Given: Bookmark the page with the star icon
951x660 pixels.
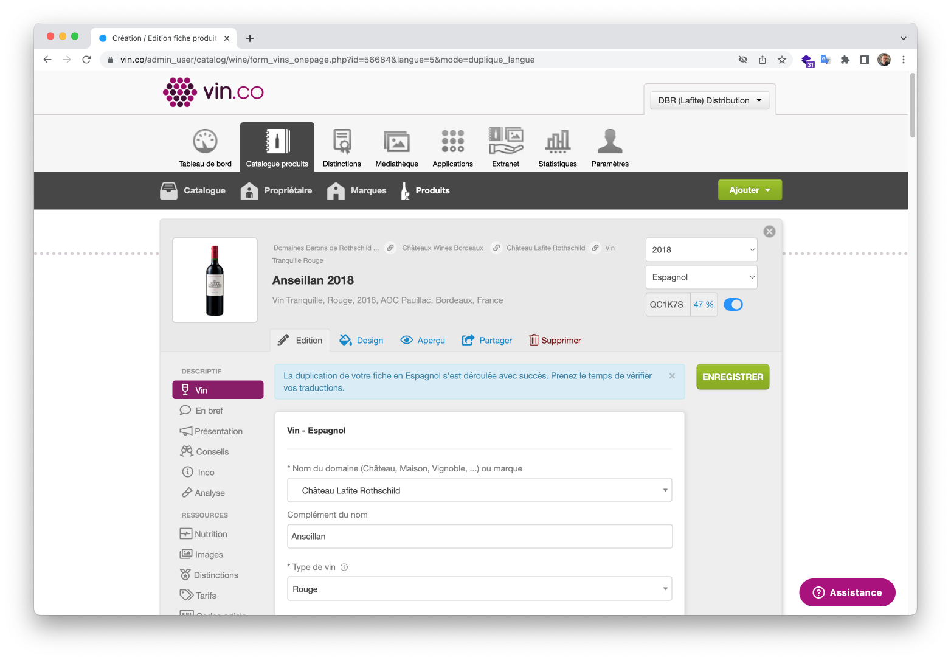Looking at the screenshot, I should [x=782, y=60].
